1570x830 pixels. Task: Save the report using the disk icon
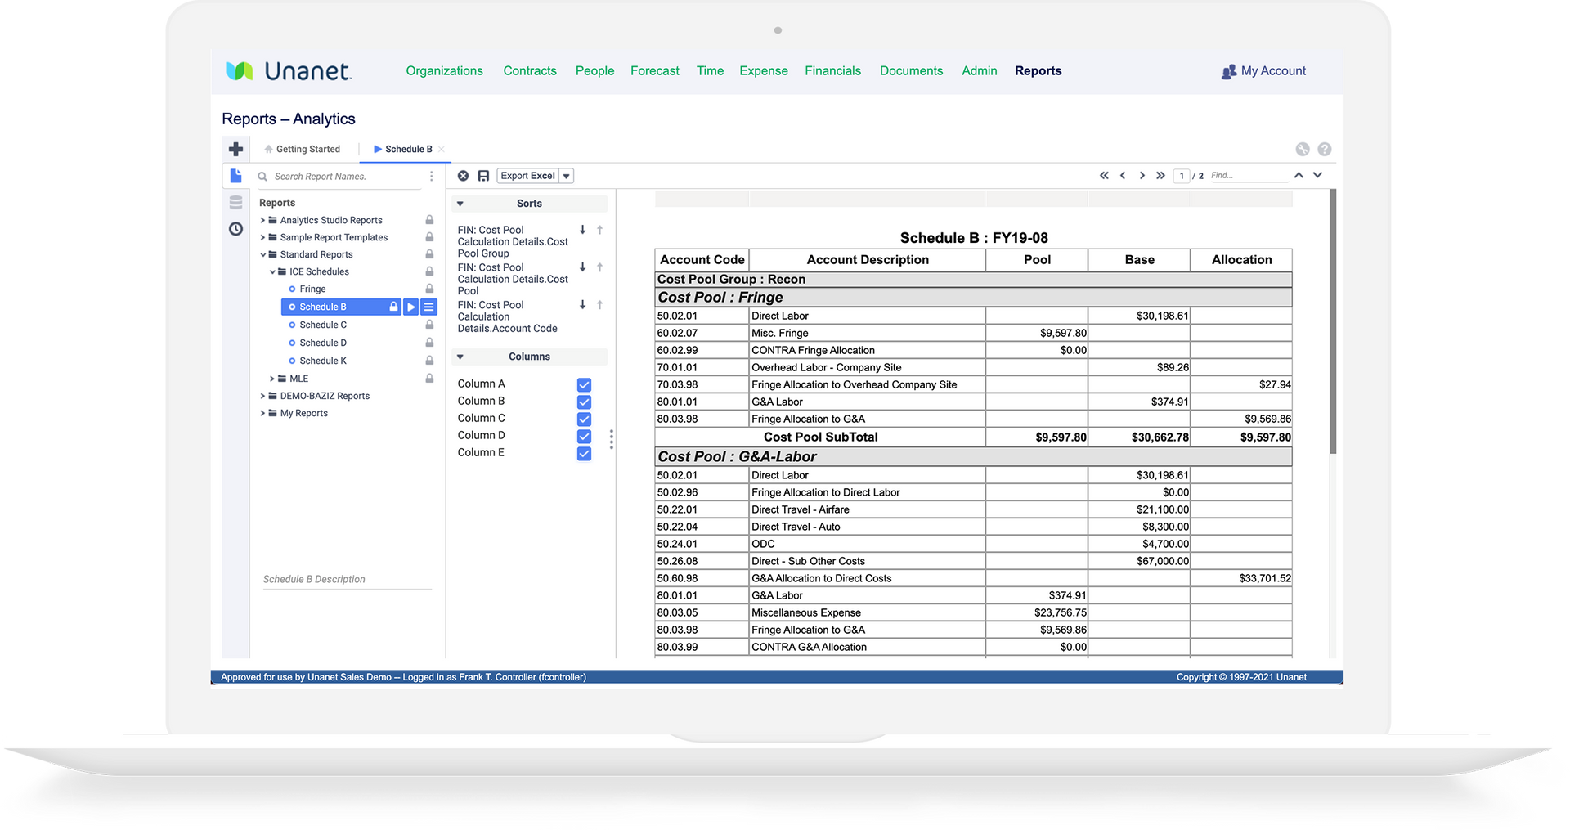pyautogui.click(x=483, y=175)
